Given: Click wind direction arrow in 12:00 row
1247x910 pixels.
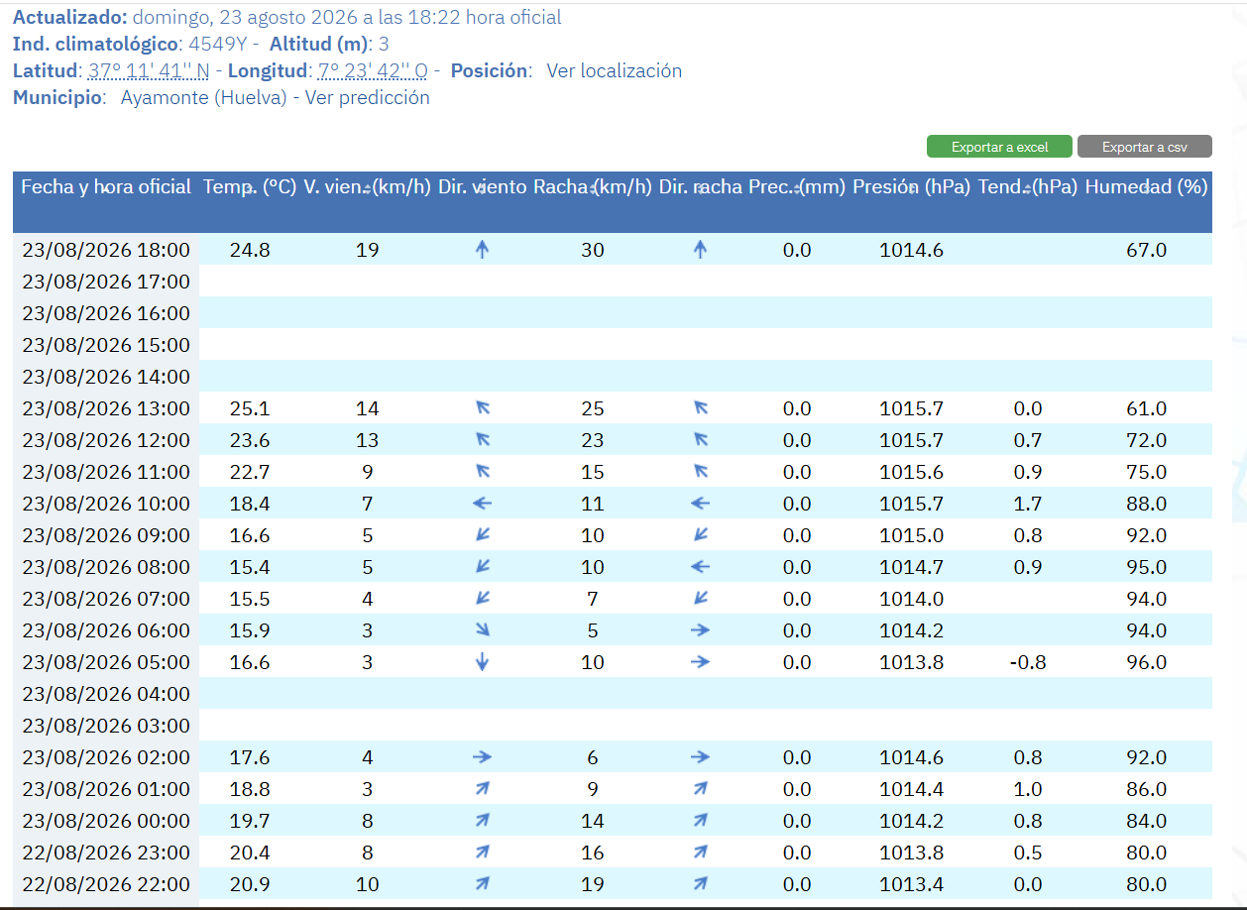Looking at the screenshot, I should [483, 439].
